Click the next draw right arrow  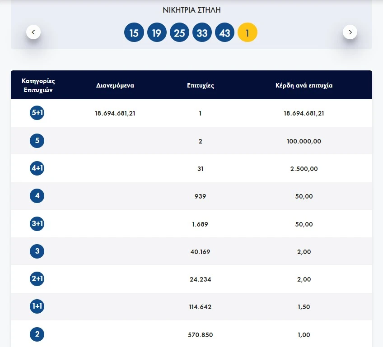(x=350, y=32)
